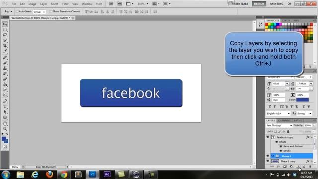Image resolution: width=318 pixels, height=179 pixels.
Task: Select the Rectangular Marquee tool
Action: [x=5, y=30]
